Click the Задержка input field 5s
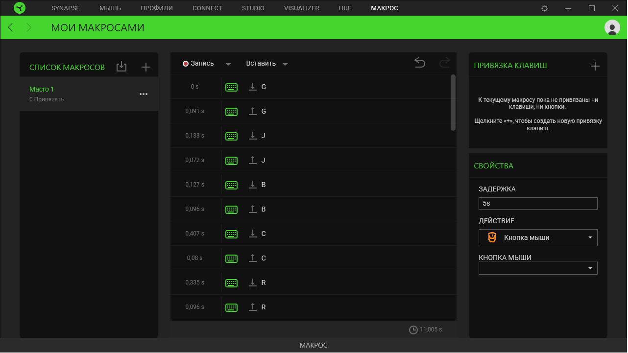628x353 pixels. coord(538,203)
